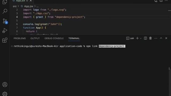Switch to the OUTPUT tab

tap(35, 38)
